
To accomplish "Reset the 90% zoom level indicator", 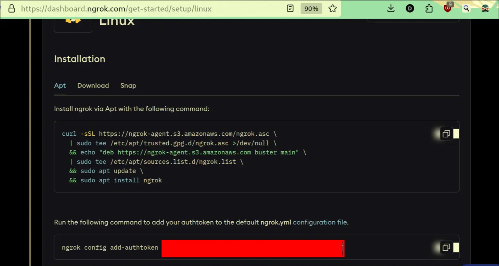I will (311, 9).
